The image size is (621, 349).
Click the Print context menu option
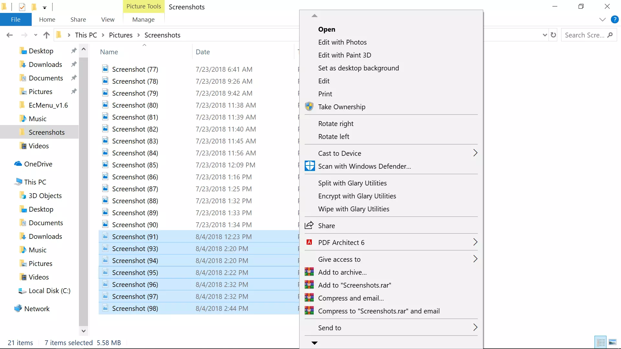pos(325,94)
